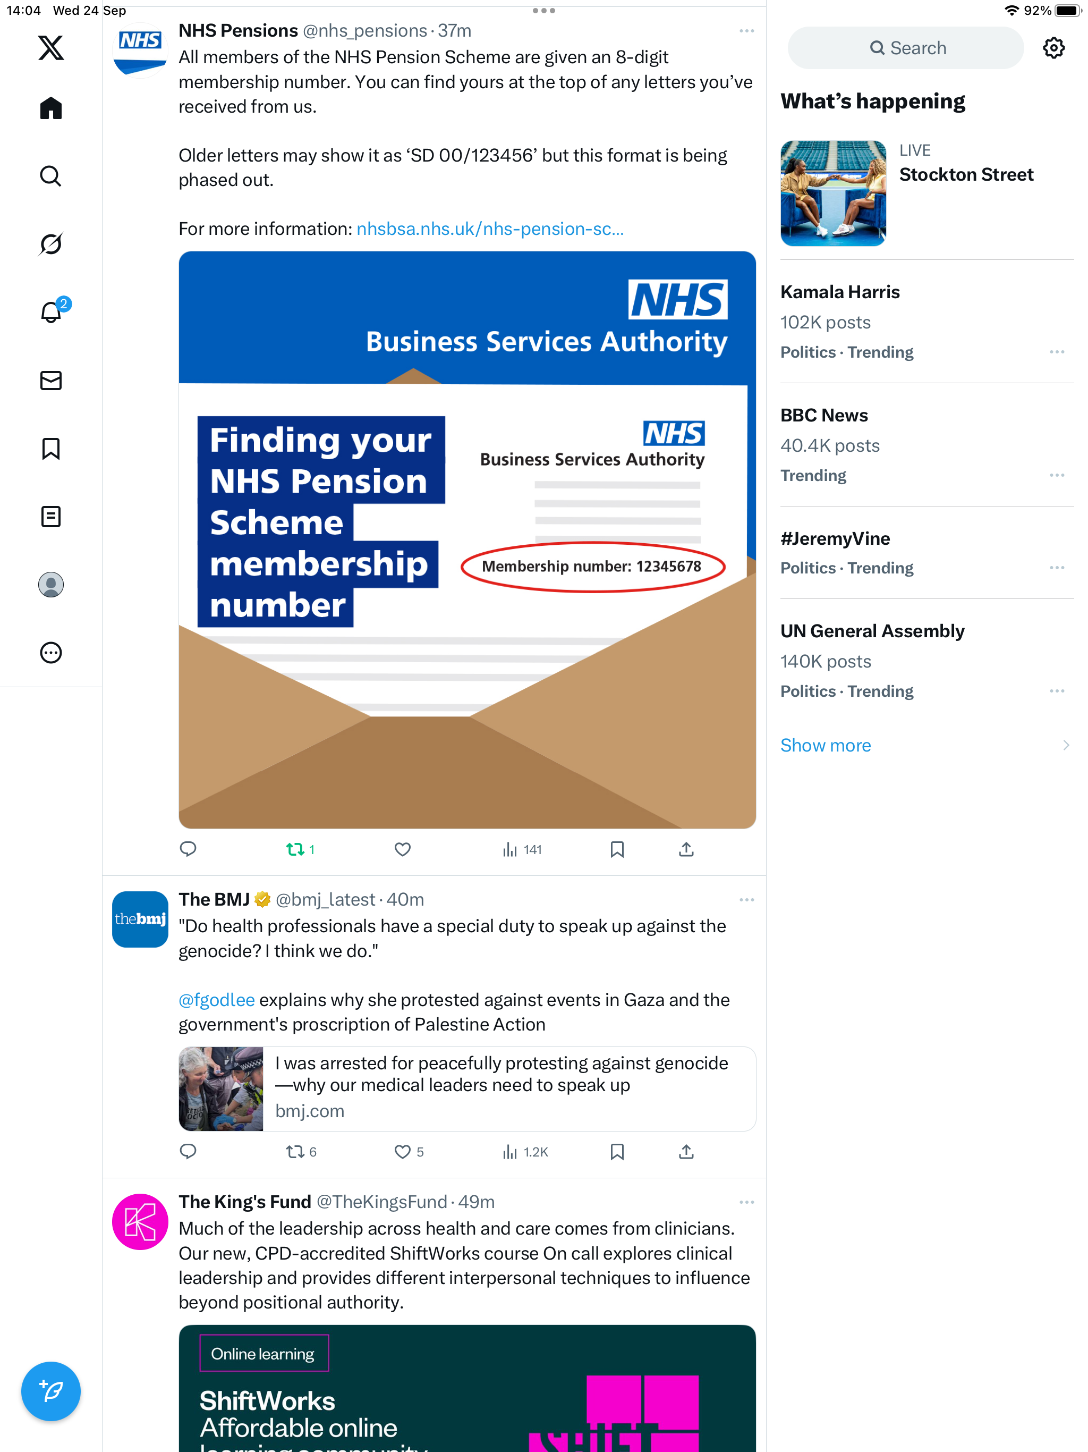Open more options on Kamala Harris trend
The height and width of the screenshot is (1452, 1088).
click(x=1057, y=352)
